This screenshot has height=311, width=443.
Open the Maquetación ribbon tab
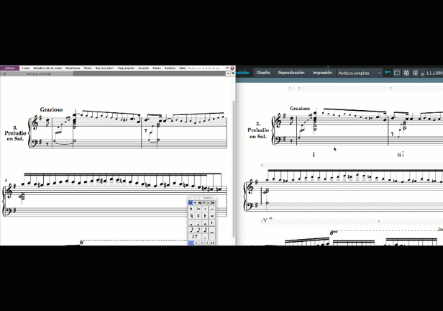126,68
